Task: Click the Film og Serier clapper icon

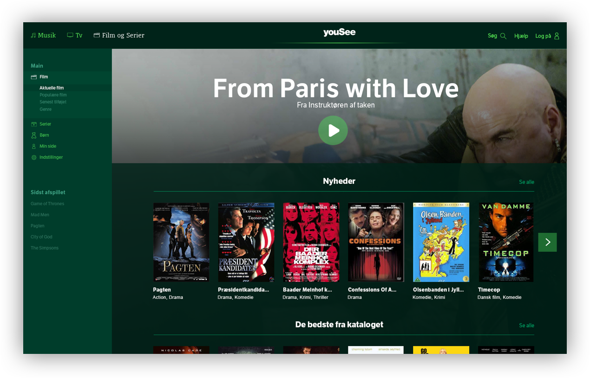Action: click(97, 35)
